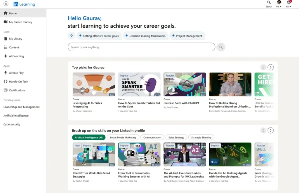Enable the Communication skill filter
Image resolution: width=299 pixels, height=193 pixels.
(x=152, y=137)
